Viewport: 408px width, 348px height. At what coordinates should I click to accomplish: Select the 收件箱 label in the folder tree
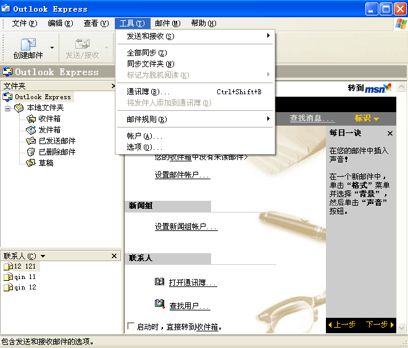49,119
